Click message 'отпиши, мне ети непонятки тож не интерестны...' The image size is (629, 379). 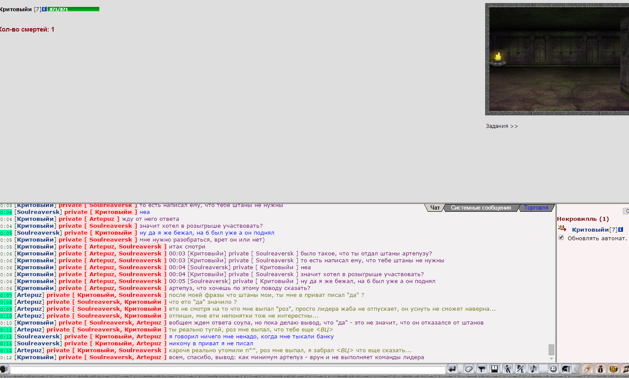pos(244,316)
